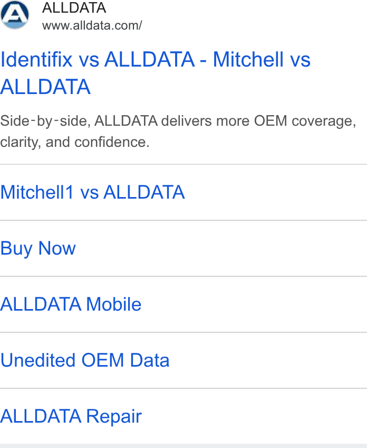367x448 pixels.
Task: Click the word Mitchell in the main headline
Action: [x=248, y=59]
